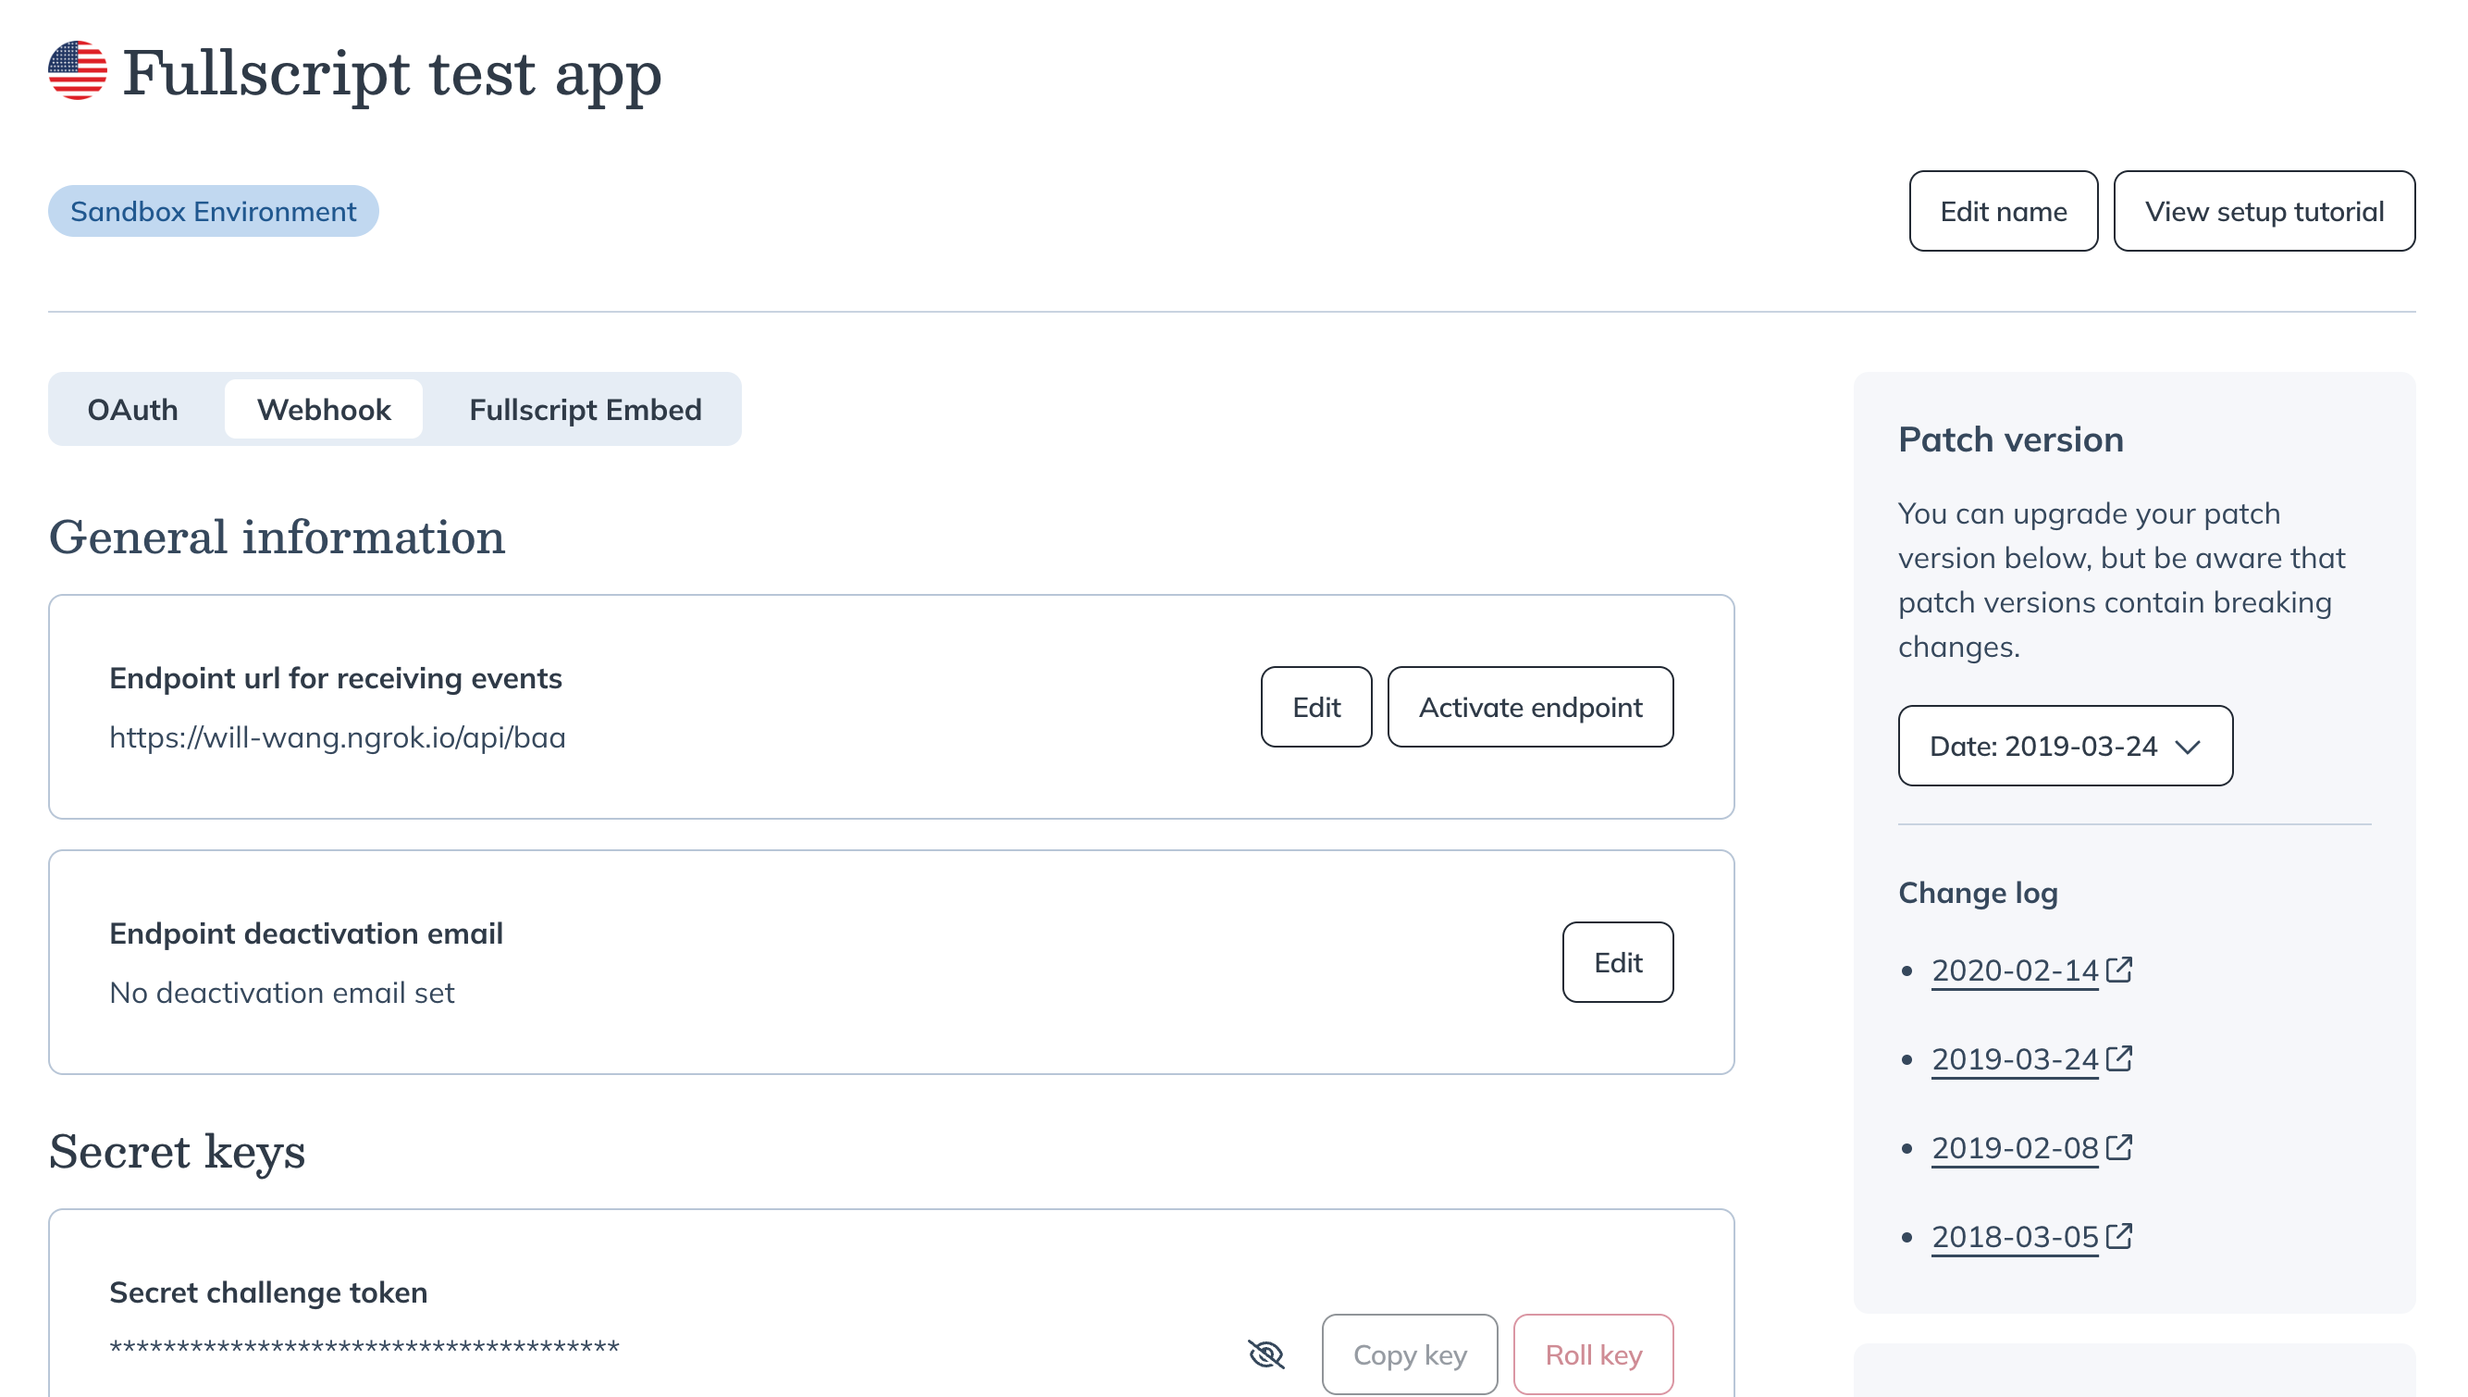Switch to the OAuth tab
The height and width of the screenshot is (1397, 2468).
(x=133, y=410)
